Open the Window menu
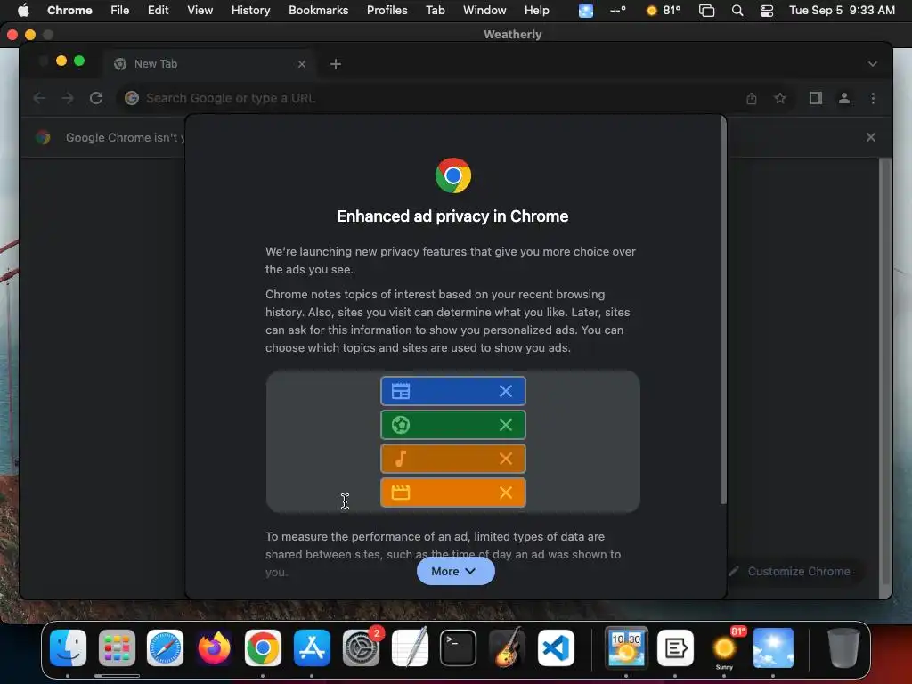The width and height of the screenshot is (912, 684). 484,10
